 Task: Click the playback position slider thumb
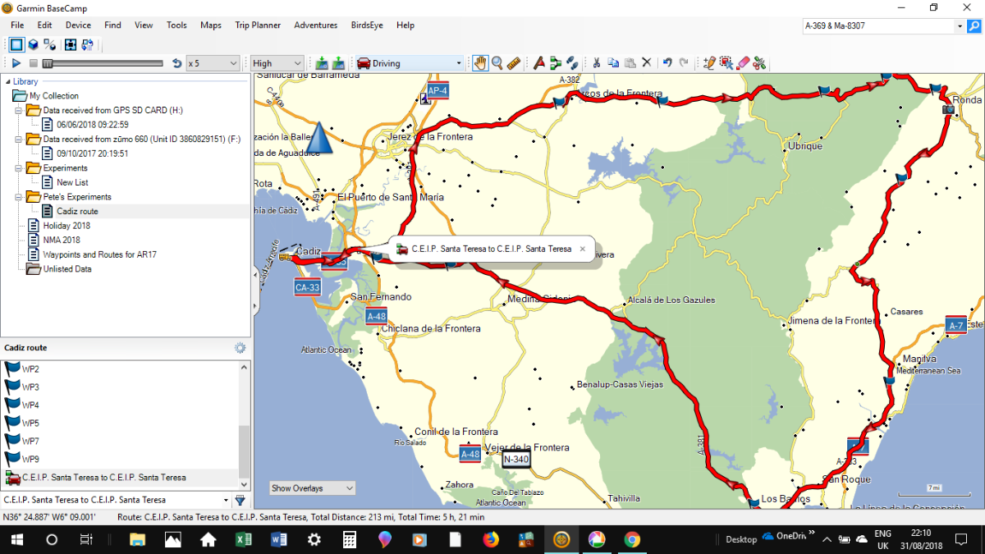coord(48,63)
